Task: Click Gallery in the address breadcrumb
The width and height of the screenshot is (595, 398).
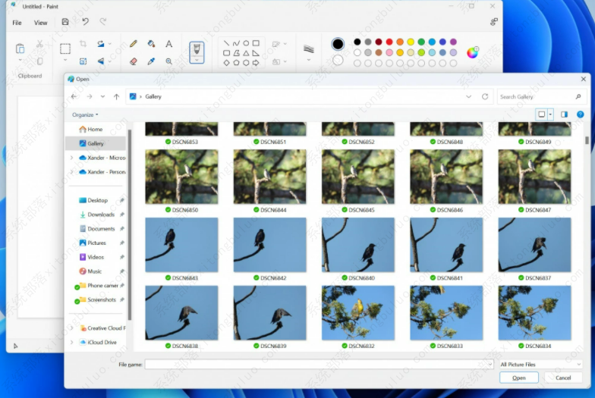Action: pos(153,97)
